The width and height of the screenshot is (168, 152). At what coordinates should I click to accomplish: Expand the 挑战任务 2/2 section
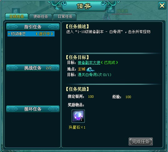click(33, 68)
